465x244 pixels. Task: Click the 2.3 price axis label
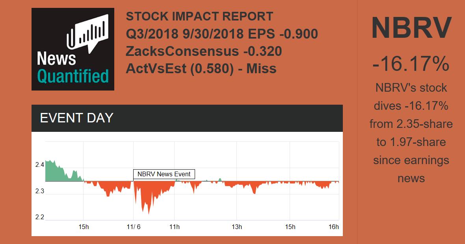point(39,191)
